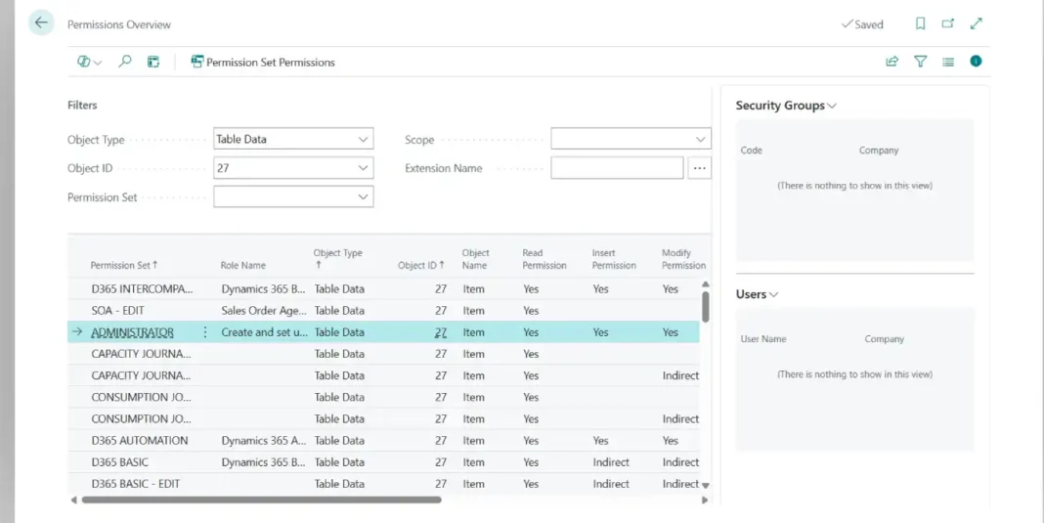The height and width of the screenshot is (523, 1044).
Task: Click the share icon in toolbar
Action: point(892,62)
